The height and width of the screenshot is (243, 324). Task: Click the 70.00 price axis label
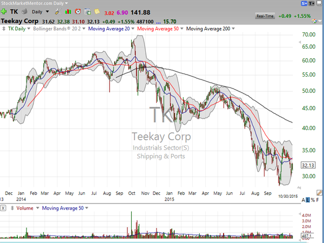pos(309,35)
